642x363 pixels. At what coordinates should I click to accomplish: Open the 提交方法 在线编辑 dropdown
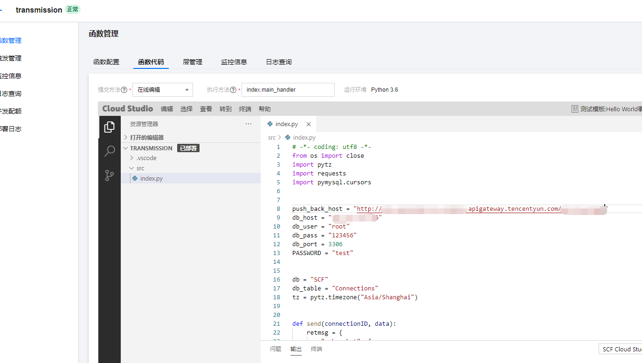[163, 90]
